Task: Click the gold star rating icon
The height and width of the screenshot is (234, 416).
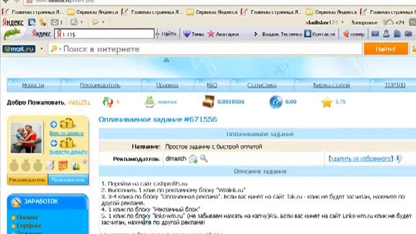Action: click(326, 102)
